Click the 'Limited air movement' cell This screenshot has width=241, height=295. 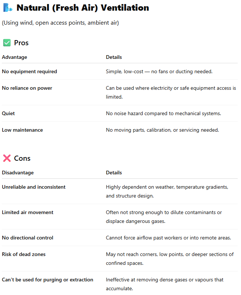tap(28, 212)
